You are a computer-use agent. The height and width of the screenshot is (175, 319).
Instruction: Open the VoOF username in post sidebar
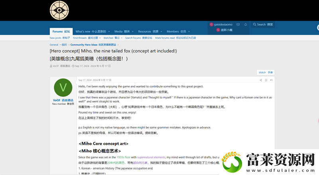click(63, 100)
